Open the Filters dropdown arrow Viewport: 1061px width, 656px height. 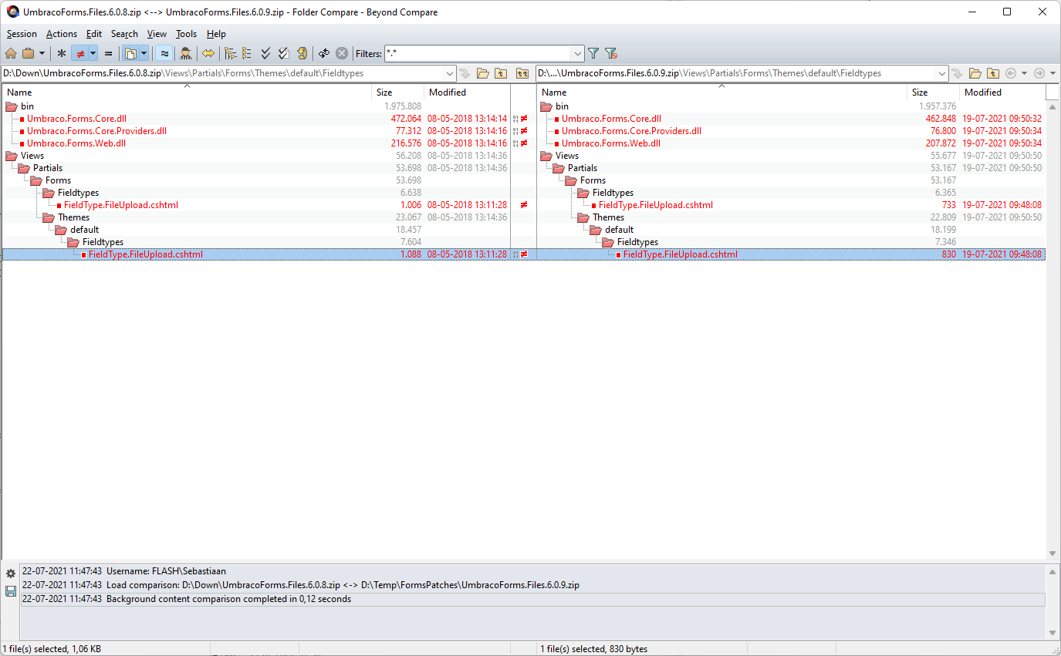click(x=578, y=53)
